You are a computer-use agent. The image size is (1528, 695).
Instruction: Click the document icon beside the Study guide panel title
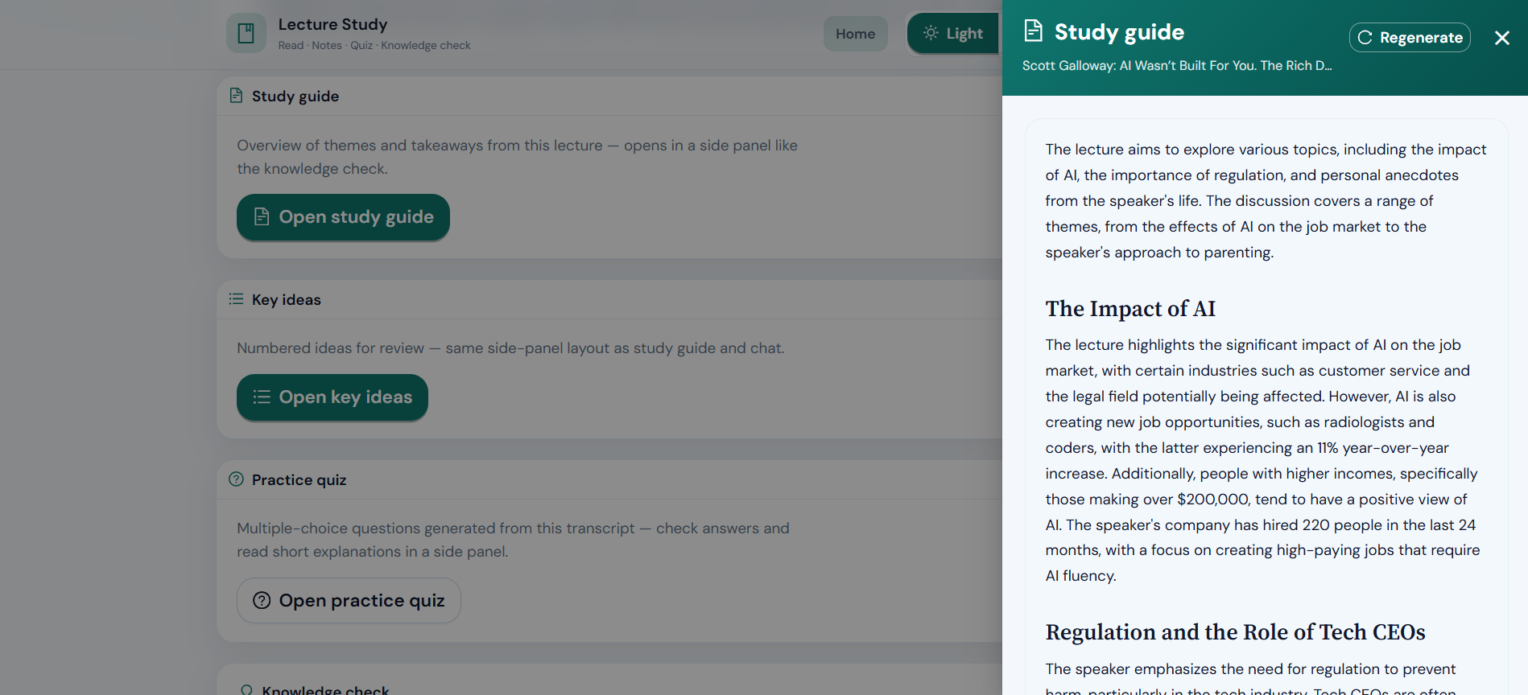[x=1033, y=31]
